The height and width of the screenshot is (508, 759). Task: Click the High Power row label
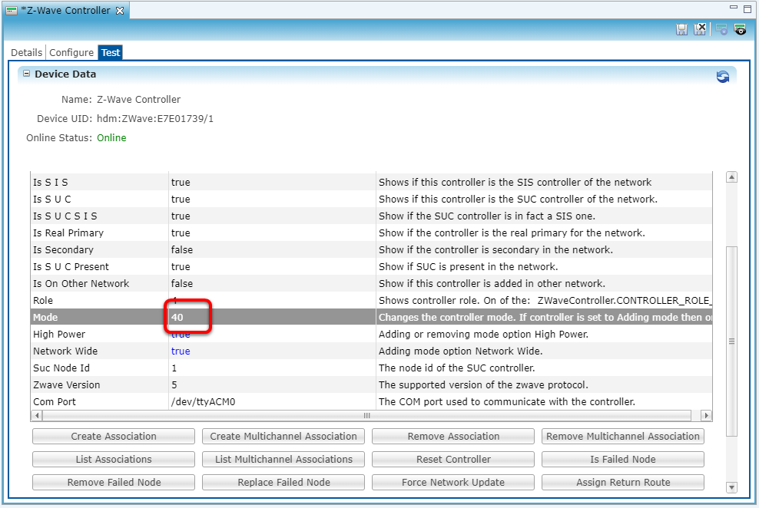click(59, 334)
